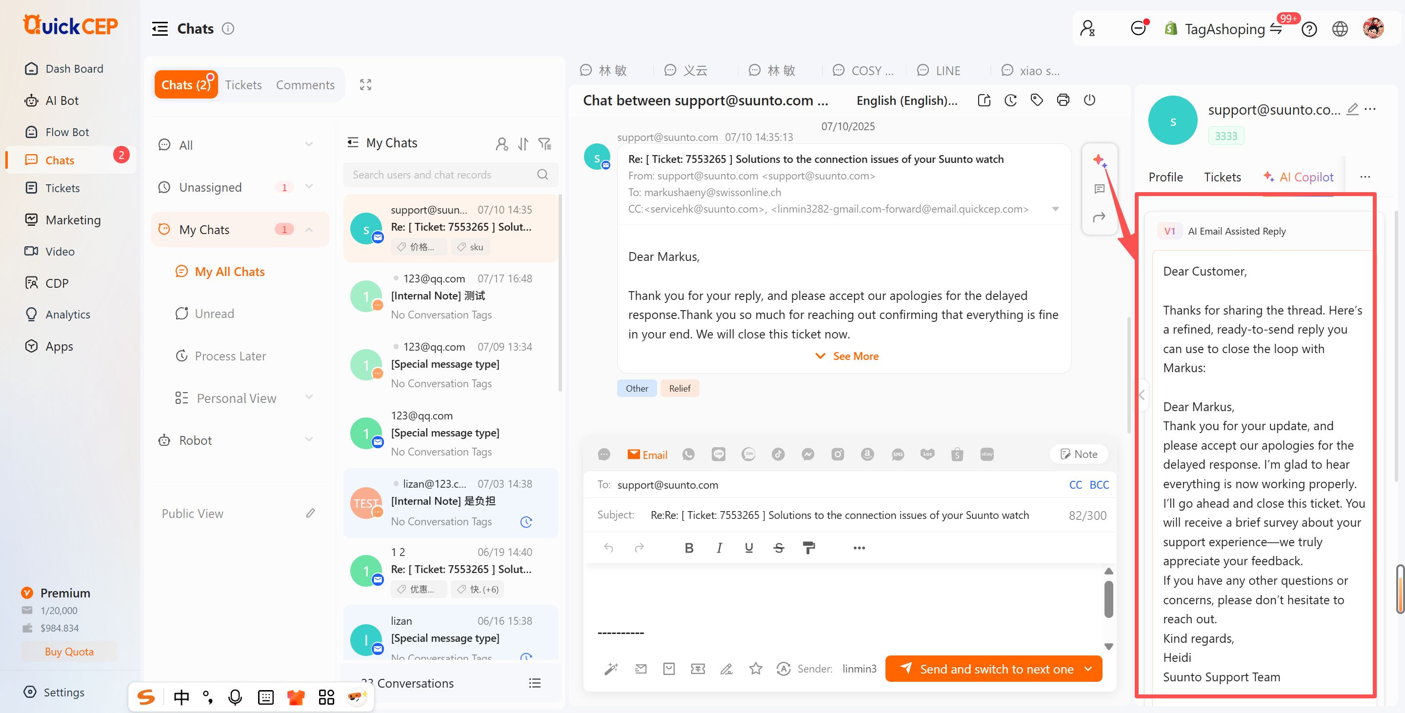Click the process later clock icon in chat header

[x=1010, y=100]
